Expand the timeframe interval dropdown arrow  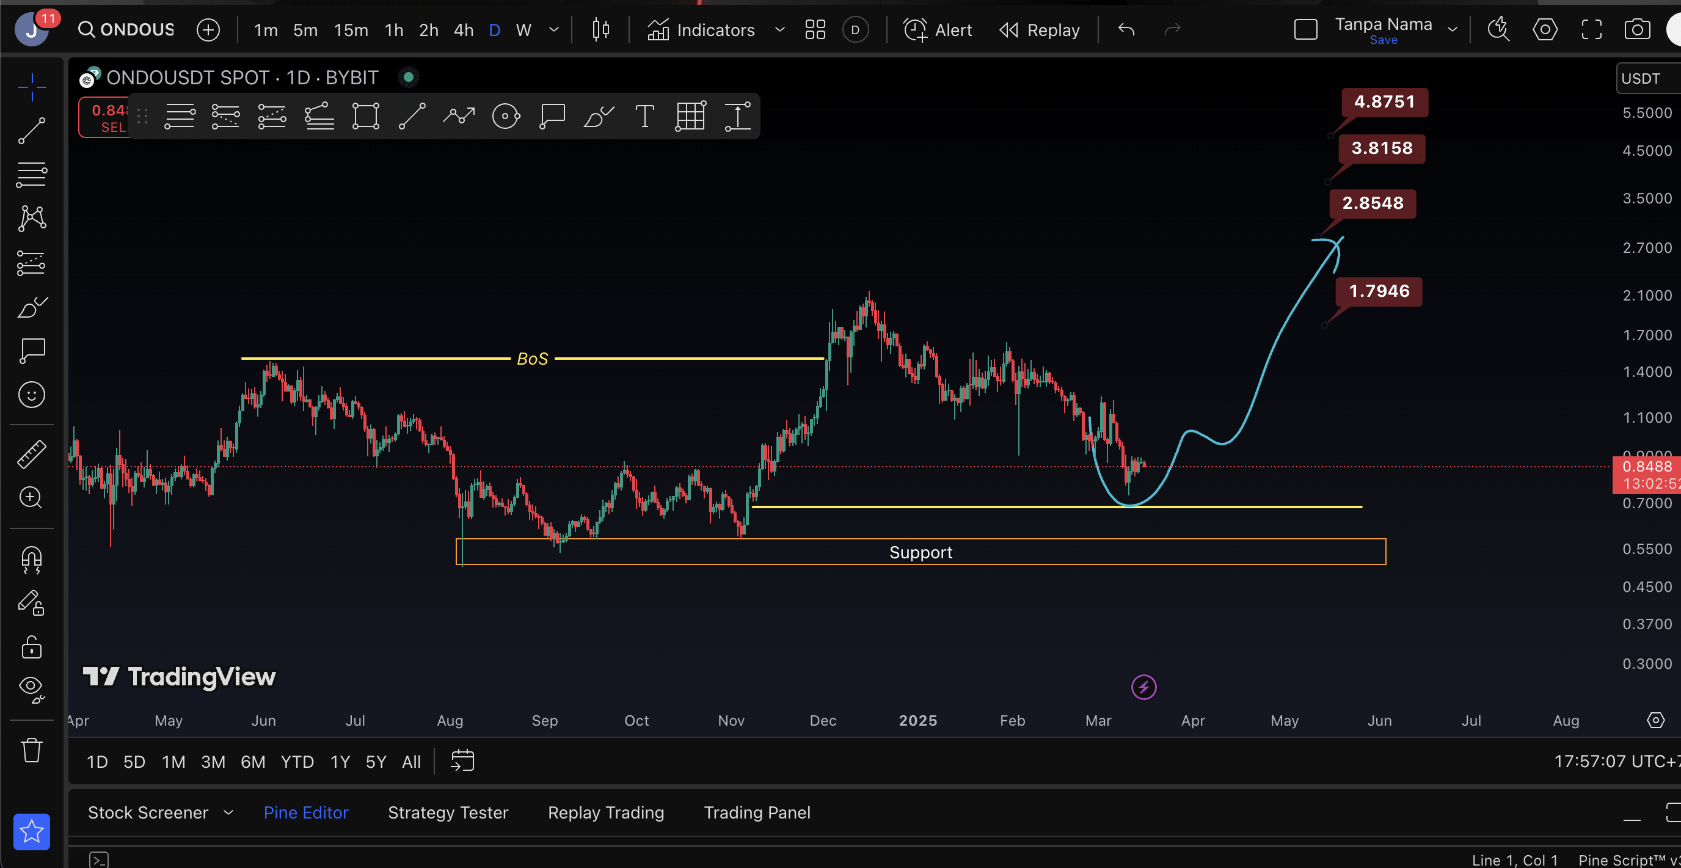[554, 30]
